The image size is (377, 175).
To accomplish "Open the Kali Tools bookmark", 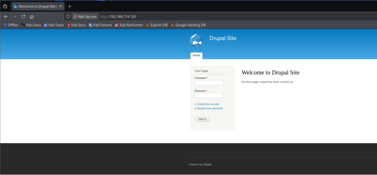I will point(54,25).
